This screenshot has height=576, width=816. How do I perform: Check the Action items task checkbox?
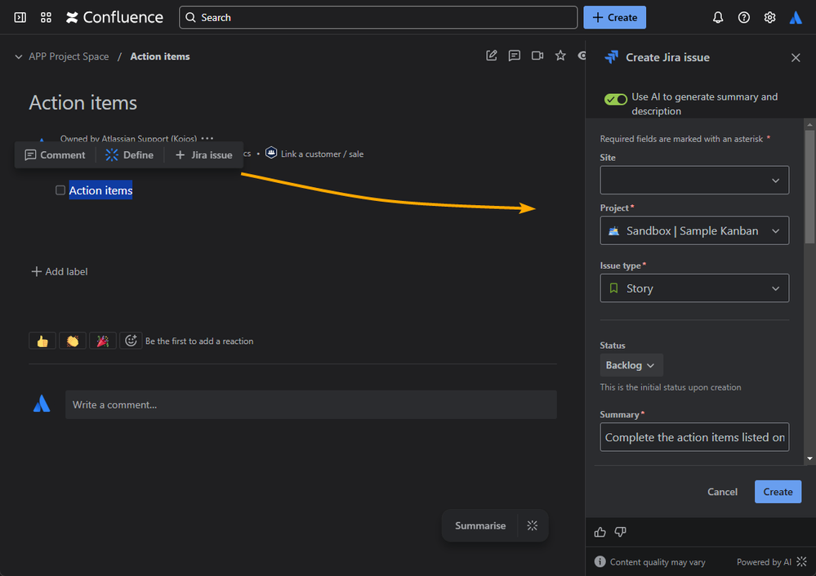click(x=60, y=190)
